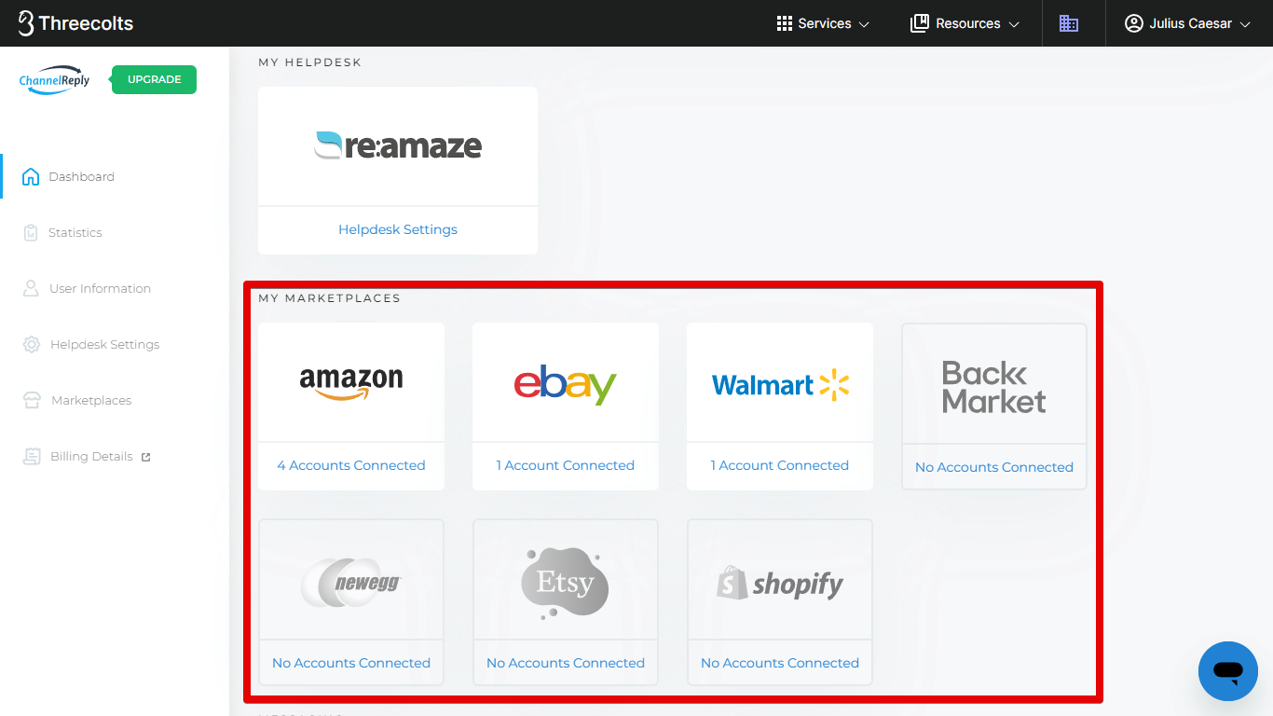Open 4 Accounts Connected under Amazon
The image size is (1273, 716).
click(351, 465)
